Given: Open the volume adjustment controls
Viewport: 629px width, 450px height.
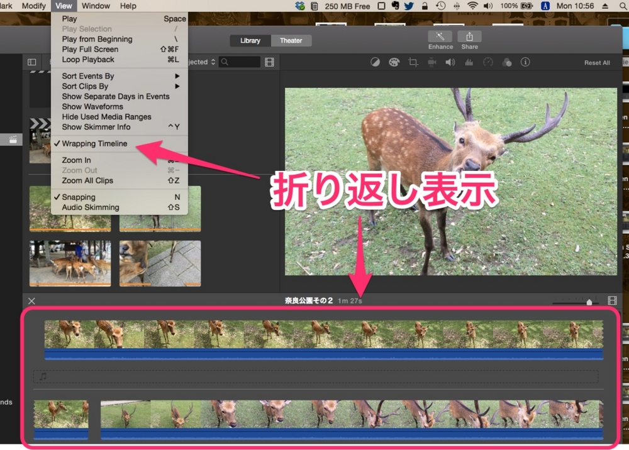Looking at the screenshot, I should click(449, 62).
